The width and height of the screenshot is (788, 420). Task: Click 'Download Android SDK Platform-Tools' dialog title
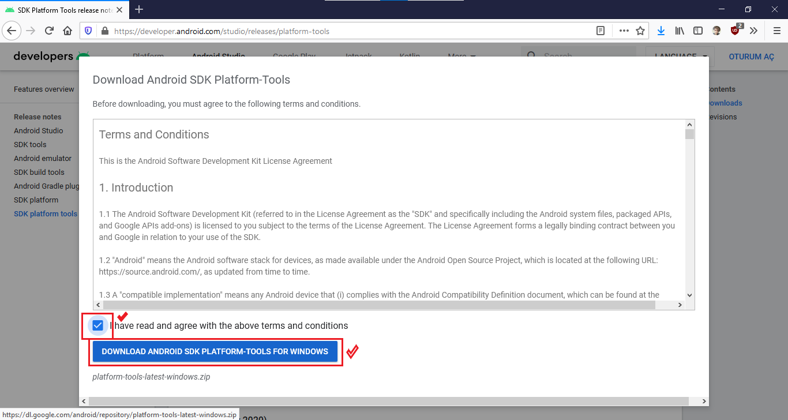192,80
